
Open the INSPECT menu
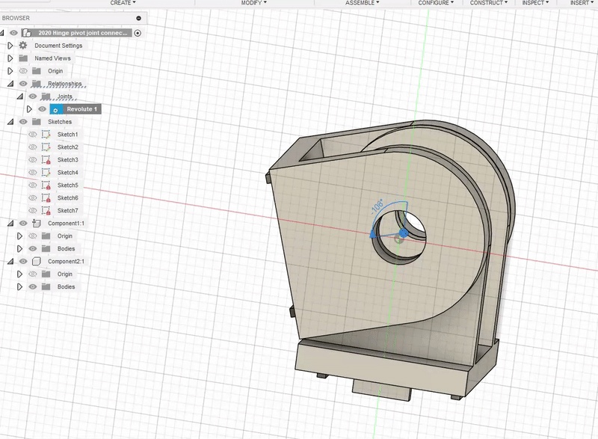click(535, 3)
